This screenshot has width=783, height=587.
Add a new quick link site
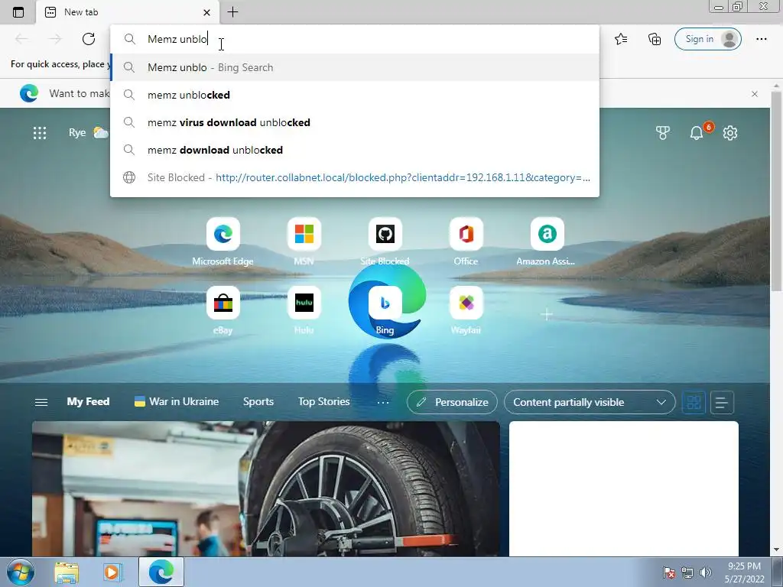[547, 314]
